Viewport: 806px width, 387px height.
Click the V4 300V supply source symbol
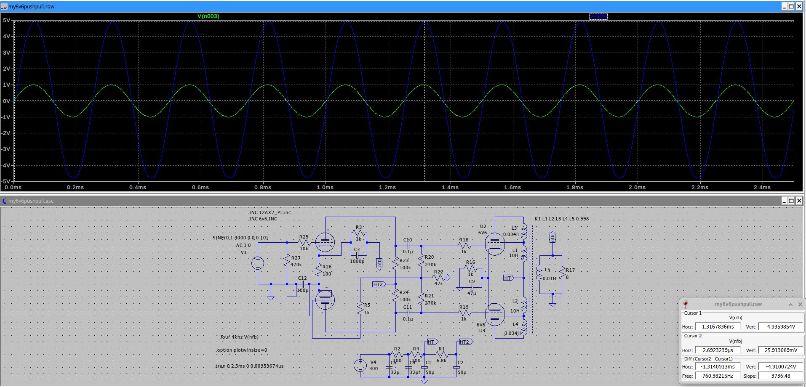(x=360, y=365)
